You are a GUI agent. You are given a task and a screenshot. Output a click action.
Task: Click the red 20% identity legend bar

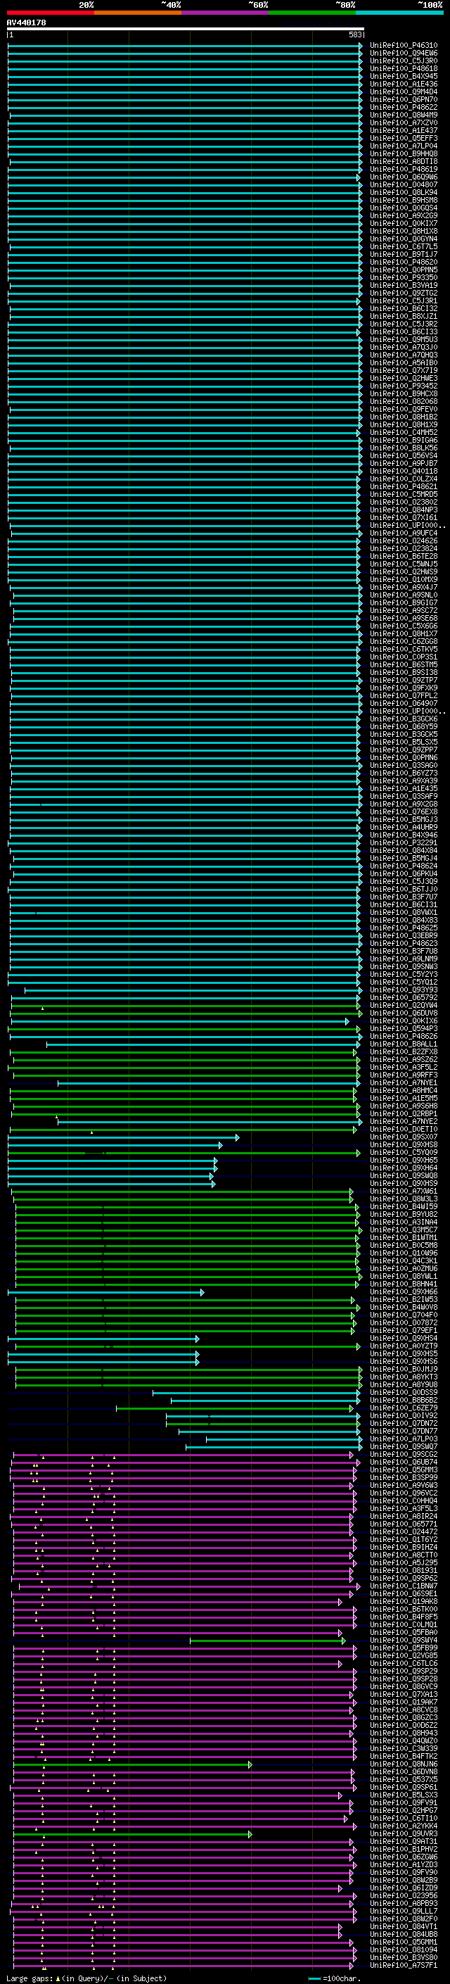[x=51, y=13]
